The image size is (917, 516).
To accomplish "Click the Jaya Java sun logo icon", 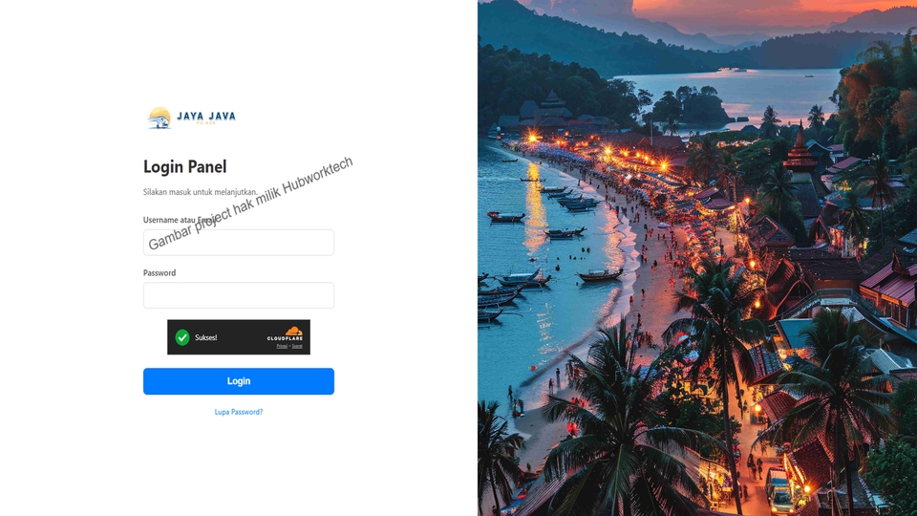I will (x=160, y=118).
